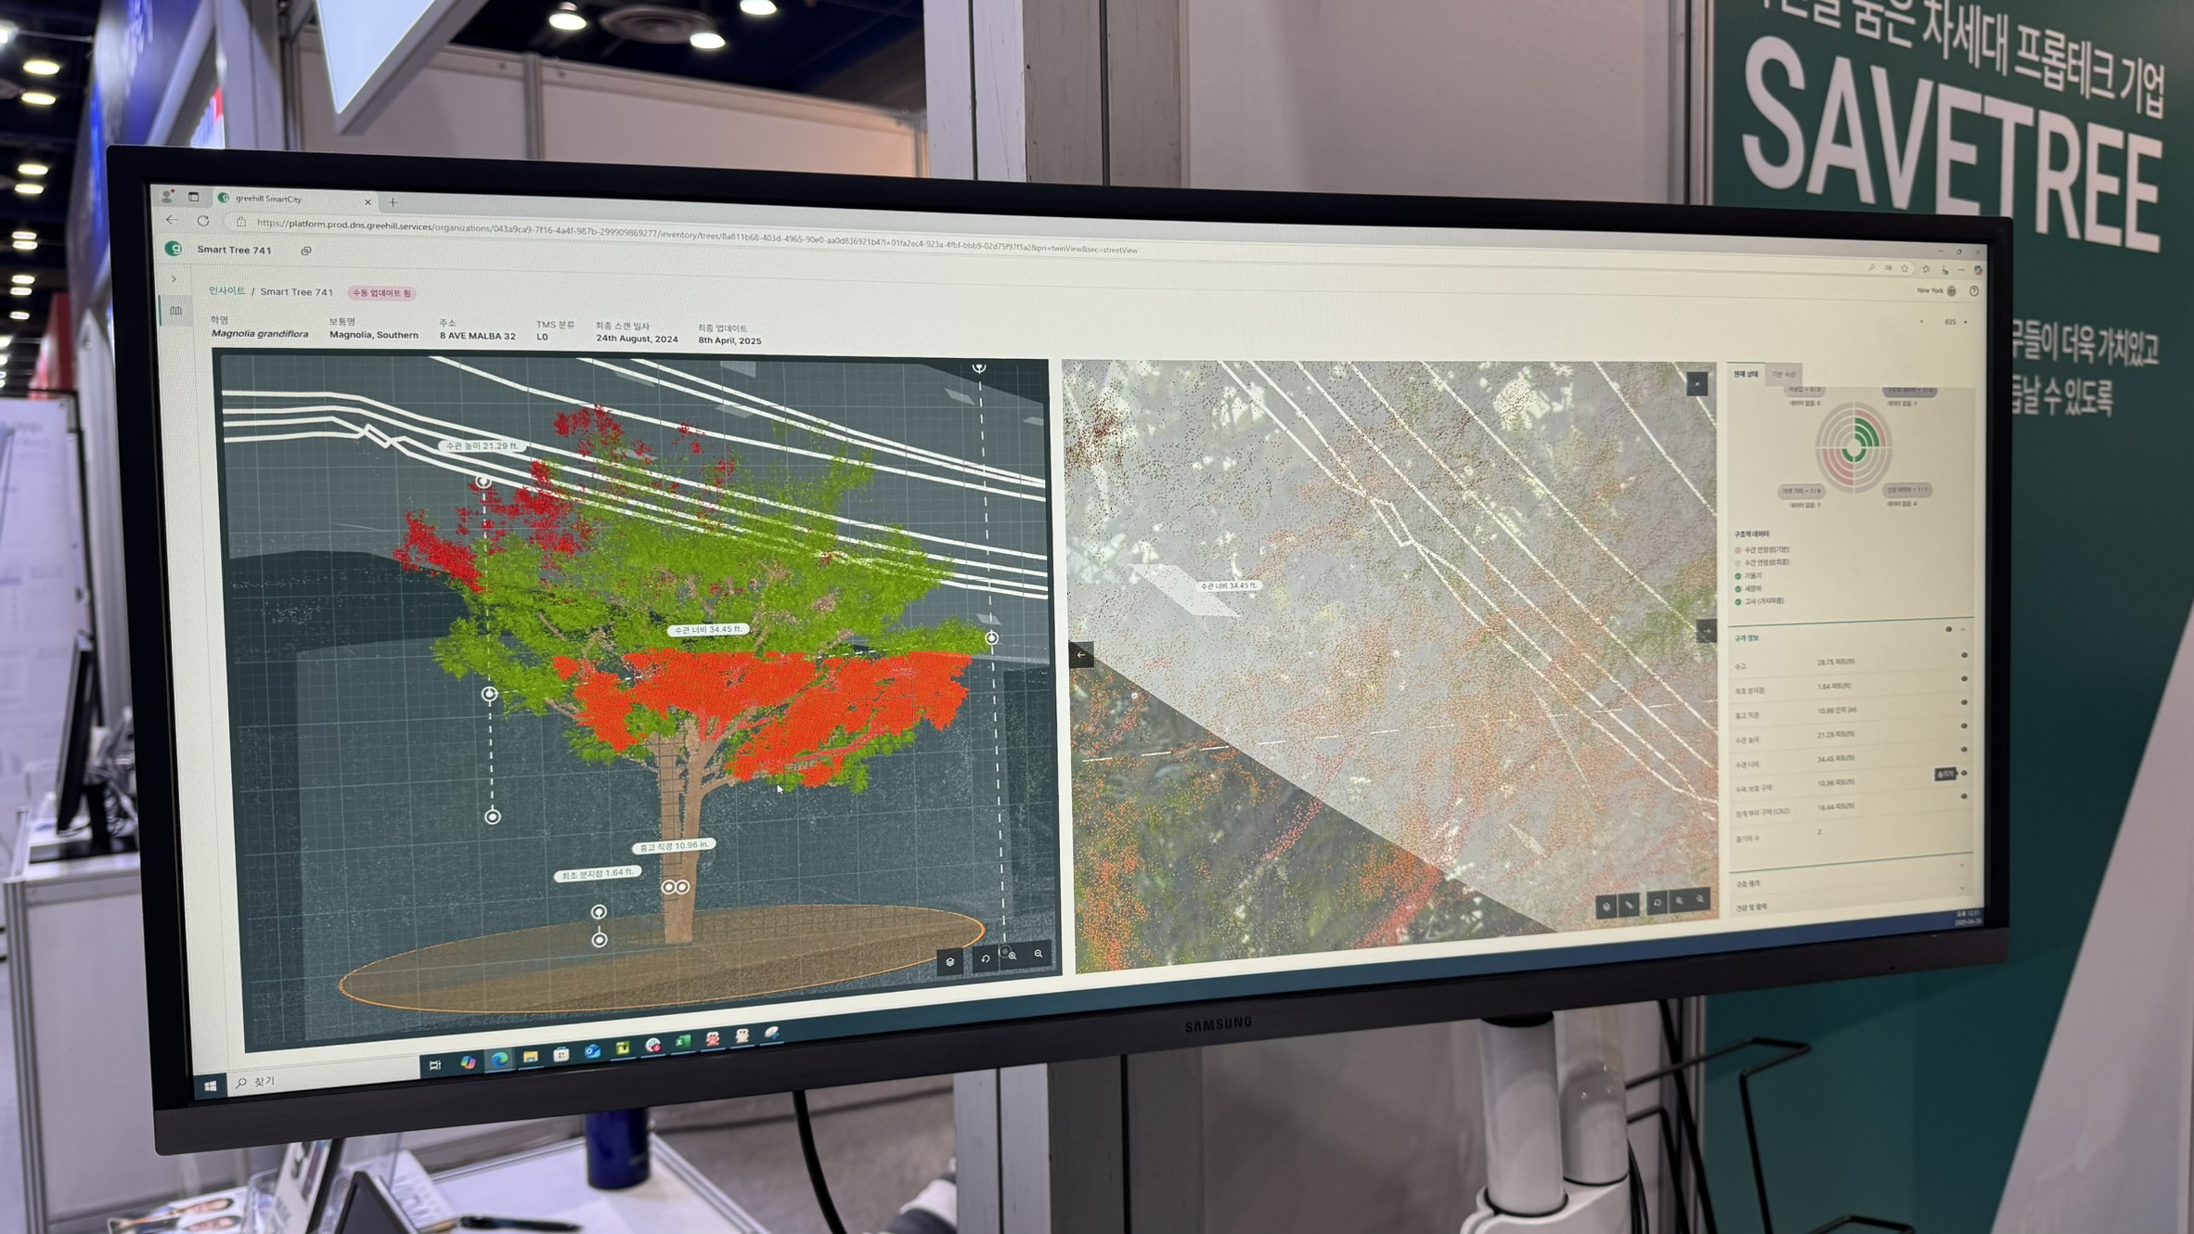Toggle all measurements visibility in 규격 정보 header

1948,629
